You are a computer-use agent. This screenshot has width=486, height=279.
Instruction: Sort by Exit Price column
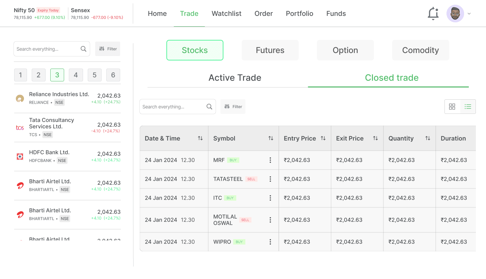click(375, 138)
